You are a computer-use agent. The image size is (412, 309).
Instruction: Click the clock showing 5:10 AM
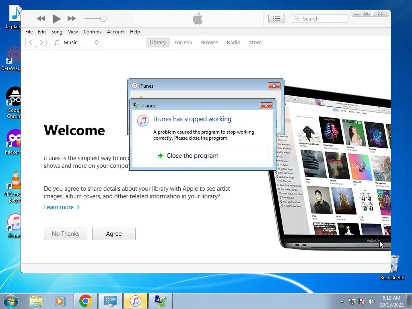pyautogui.click(x=391, y=301)
